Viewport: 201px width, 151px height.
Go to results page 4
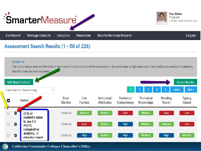(157, 89)
